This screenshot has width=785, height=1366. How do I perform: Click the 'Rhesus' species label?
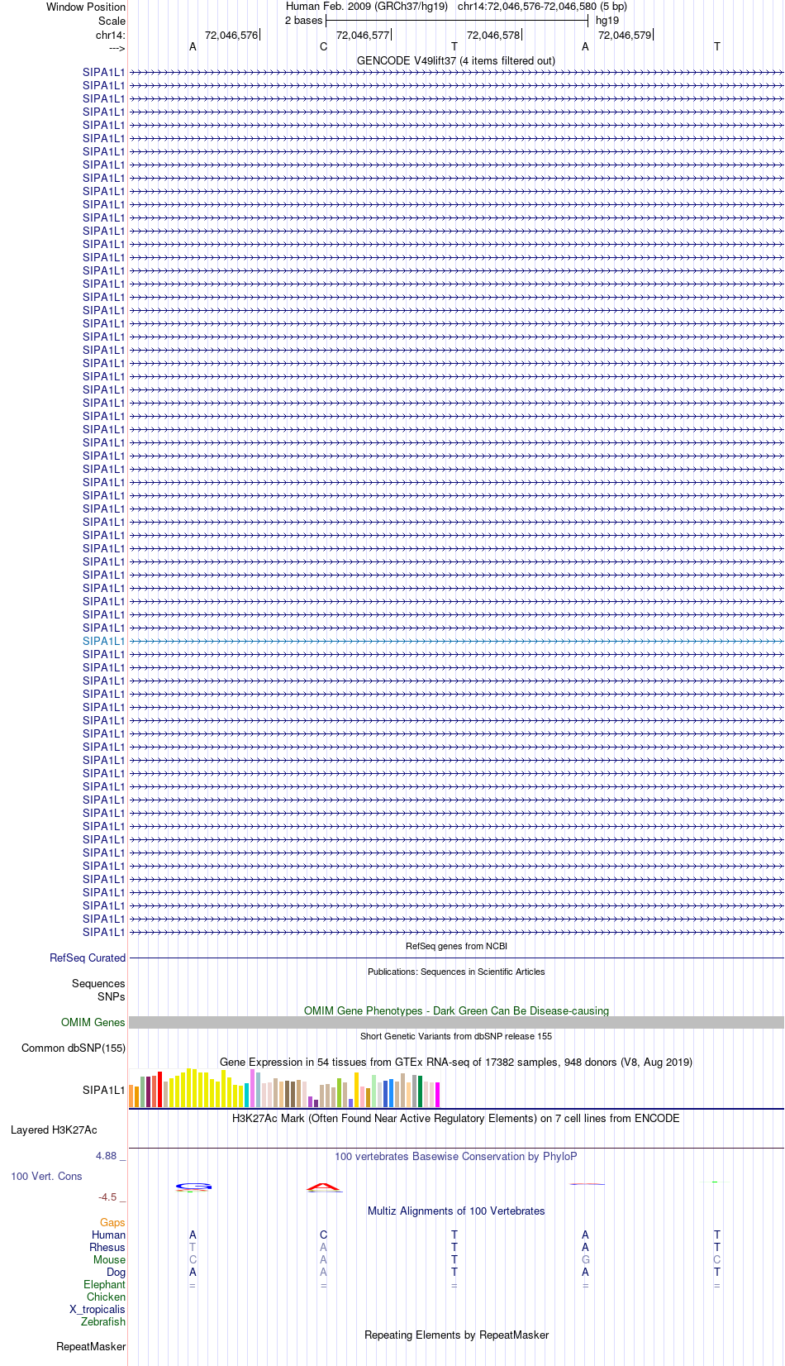coord(107,1247)
